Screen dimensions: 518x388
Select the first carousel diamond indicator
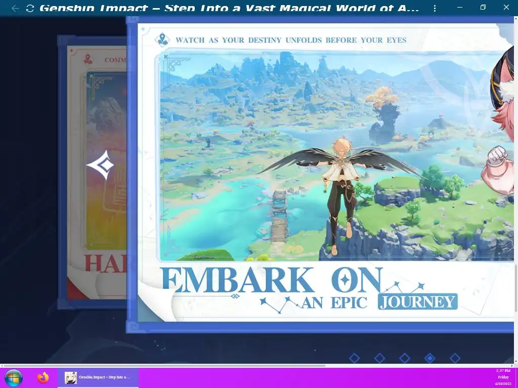354,358
